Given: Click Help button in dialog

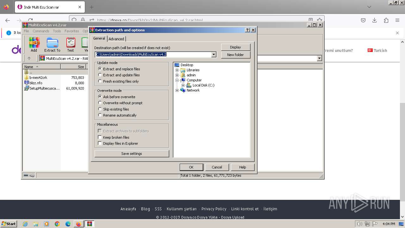Looking at the screenshot, I should 242,167.
